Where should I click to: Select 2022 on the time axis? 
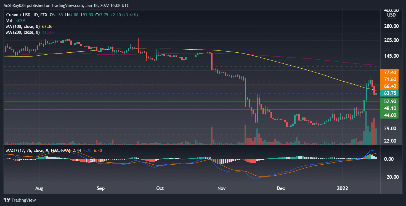(342, 188)
